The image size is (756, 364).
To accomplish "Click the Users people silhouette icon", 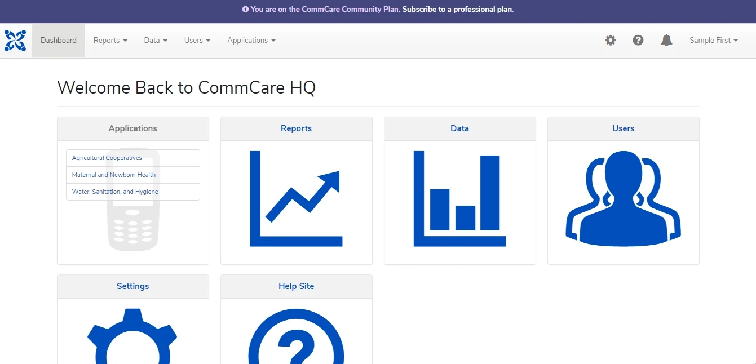I will pyautogui.click(x=623, y=199).
